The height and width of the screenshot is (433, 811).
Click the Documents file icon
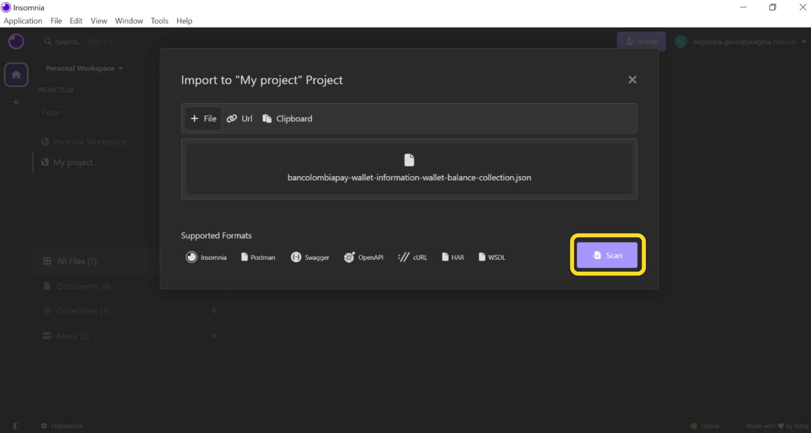pos(47,286)
